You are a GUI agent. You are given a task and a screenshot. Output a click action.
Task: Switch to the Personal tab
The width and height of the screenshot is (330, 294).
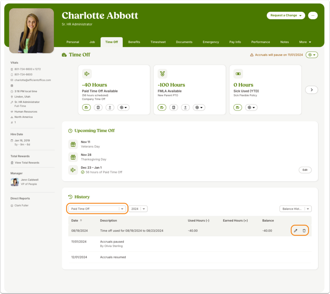(73, 42)
